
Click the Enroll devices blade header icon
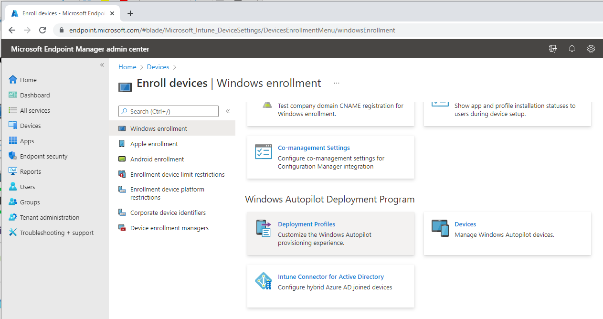tap(125, 87)
